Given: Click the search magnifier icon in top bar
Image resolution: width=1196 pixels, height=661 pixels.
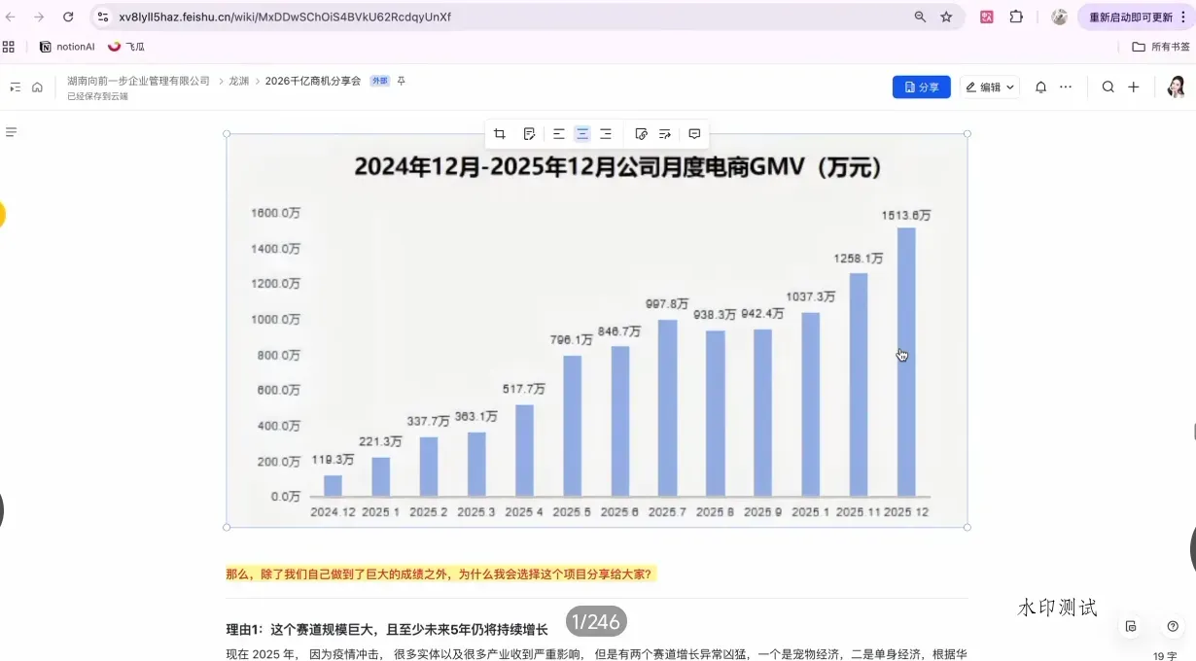Looking at the screenshot, I should click(x=1108, y=87).
